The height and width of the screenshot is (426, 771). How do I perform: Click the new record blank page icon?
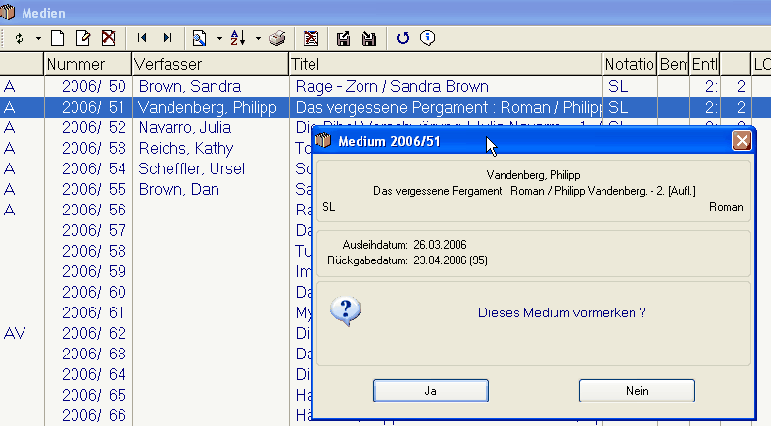coord(57,38)
